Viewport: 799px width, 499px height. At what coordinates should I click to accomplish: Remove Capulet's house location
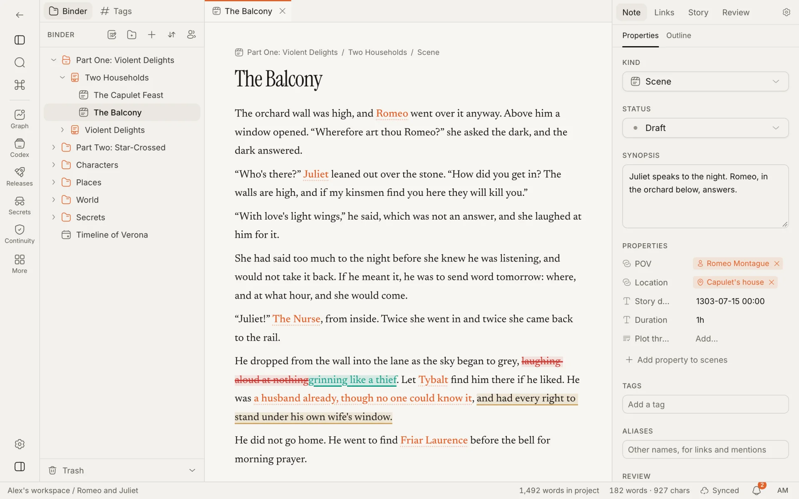[x=771, y=282]
